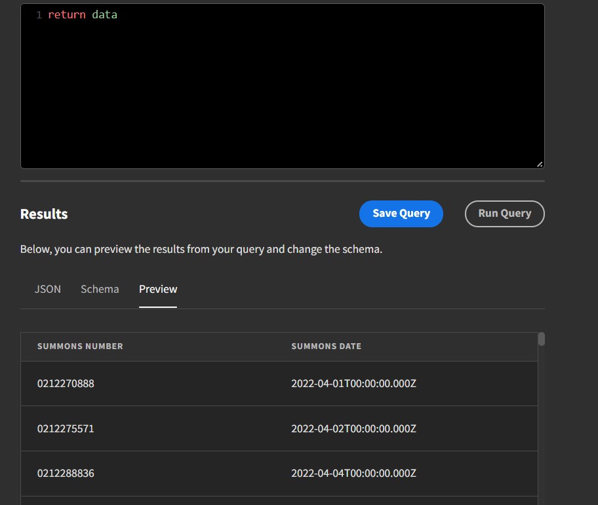
Task: Click the date 2022-04-01T00:00:00.000Z cell
Action: [x=353, y=383]
